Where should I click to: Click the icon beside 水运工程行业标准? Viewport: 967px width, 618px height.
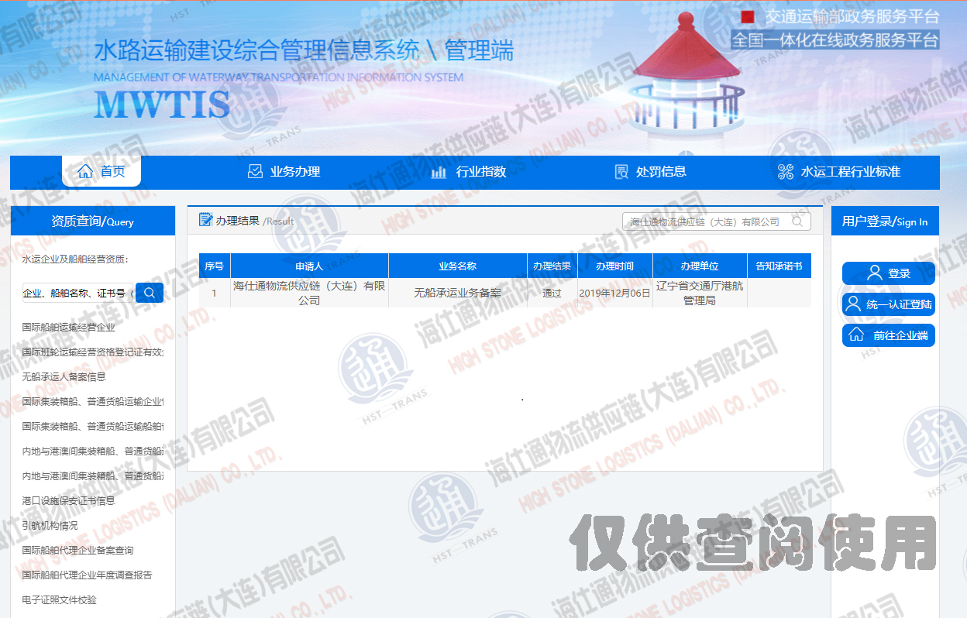click(786, 172)
